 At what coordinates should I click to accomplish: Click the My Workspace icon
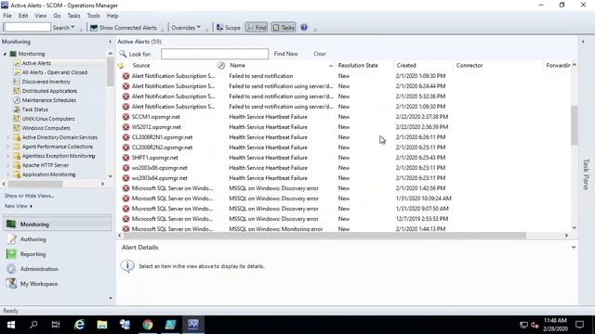pyautogui.click(x=11, y=284)
